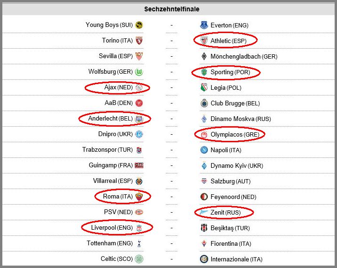Click the Wolfsburg green W logo
The height and width of the screenshot is (268, 337).
(x=139, y=72)
